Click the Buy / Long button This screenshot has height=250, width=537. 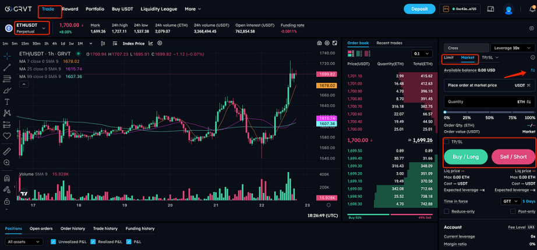pos(466,157)
